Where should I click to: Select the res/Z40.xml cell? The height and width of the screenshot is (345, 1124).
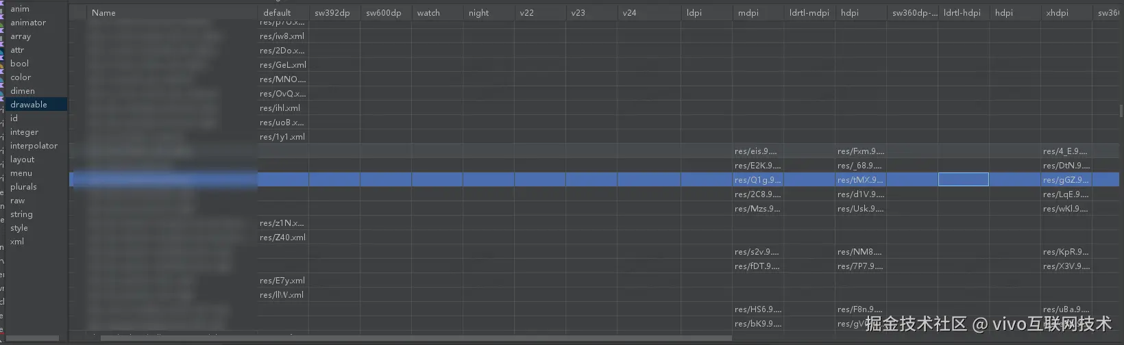(x=283, y=238)
